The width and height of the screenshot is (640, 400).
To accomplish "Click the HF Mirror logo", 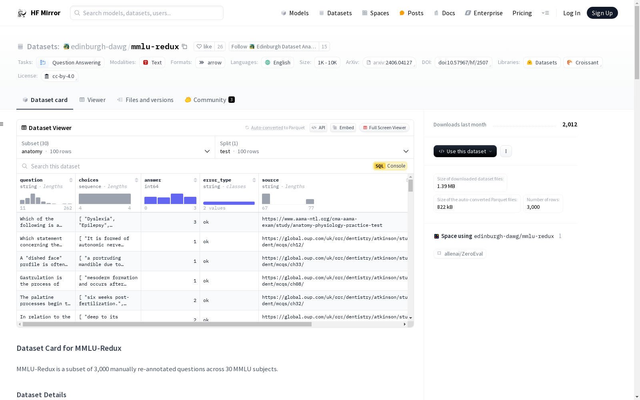I will pos(39,13).
